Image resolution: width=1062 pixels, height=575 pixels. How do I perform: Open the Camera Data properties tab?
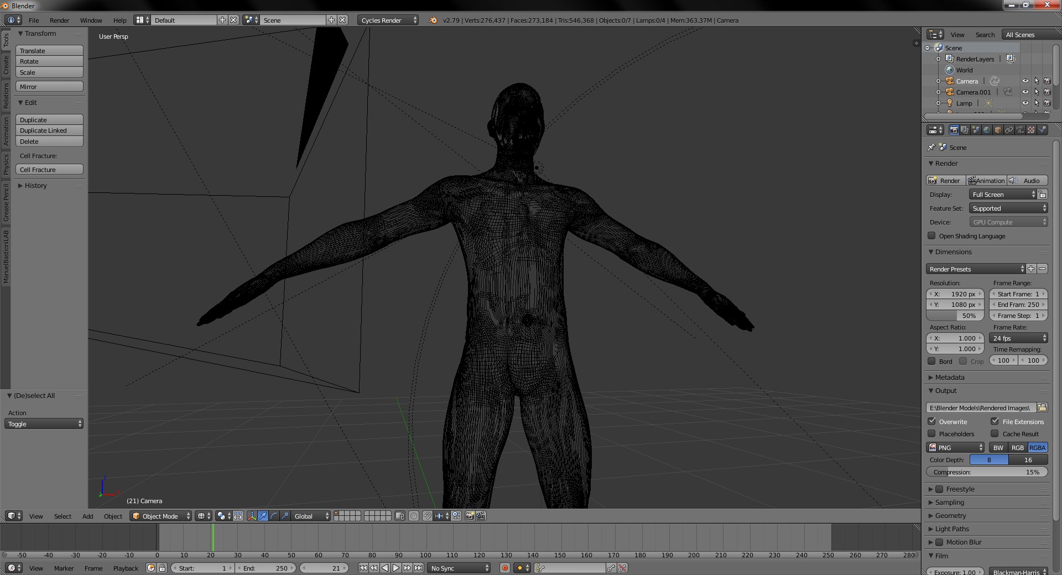click(1020, 130)
